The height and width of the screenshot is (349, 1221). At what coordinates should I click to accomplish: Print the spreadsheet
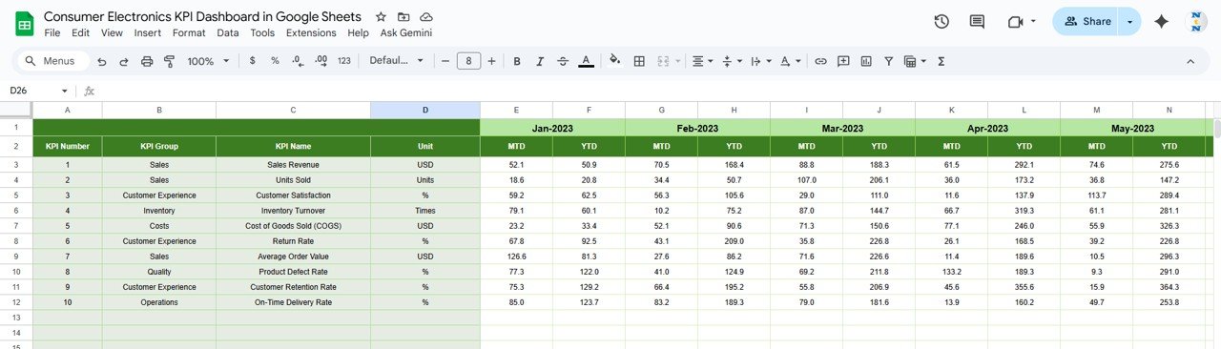pos(147,61)
